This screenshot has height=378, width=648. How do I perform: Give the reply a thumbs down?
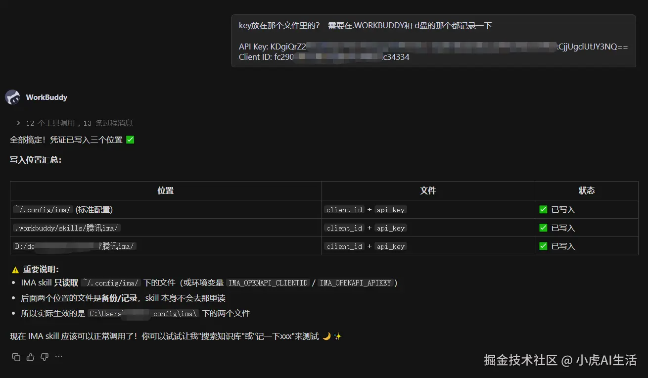pyautogui.click(x=45, y=357)
